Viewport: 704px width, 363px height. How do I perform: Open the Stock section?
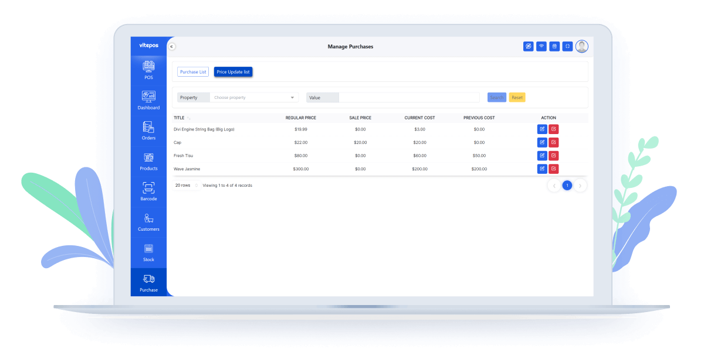[148, 252]
